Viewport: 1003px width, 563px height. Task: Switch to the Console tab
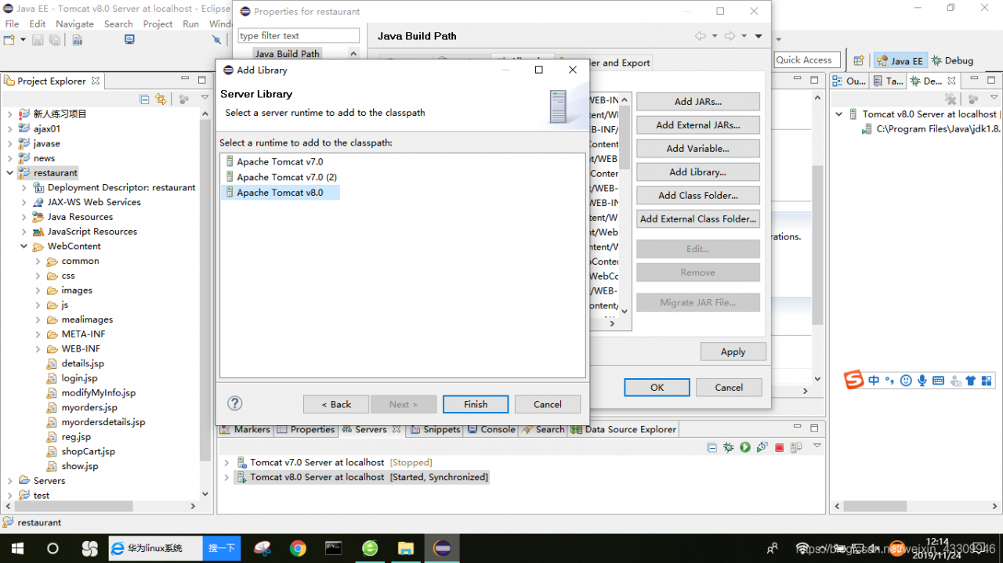(x=492, y=429)
